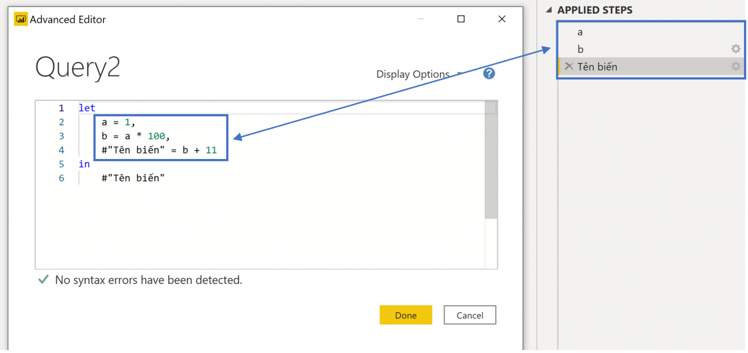Click the green syntax check mark icon
748x353 pixels.
tap(43, 280)
